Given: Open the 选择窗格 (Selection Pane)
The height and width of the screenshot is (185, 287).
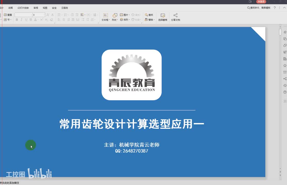Looking at the screenshot, I should tap(163, 17).
